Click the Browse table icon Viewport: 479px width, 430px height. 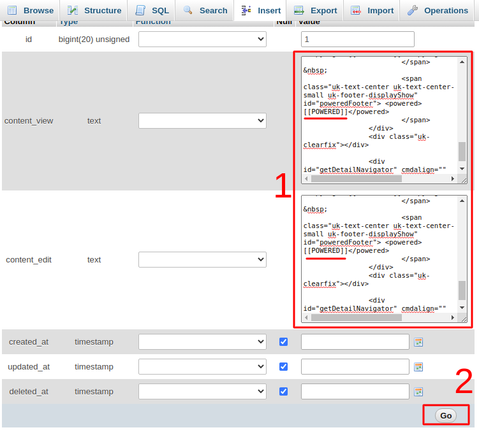click(x=12, y=10)
